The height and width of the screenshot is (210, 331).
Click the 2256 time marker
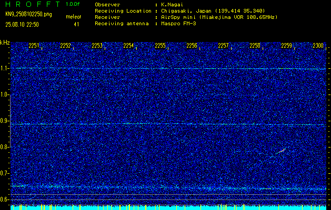click(192, 46)
